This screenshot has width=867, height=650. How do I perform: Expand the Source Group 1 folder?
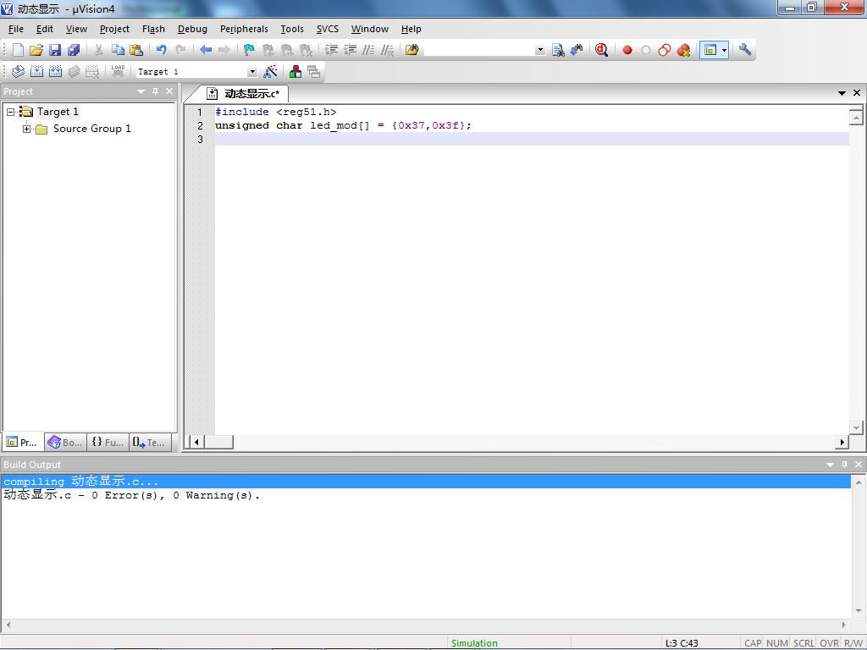point(26,129)
